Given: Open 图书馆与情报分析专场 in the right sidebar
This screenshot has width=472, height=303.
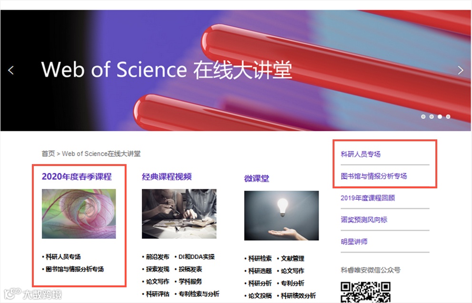Looking at the screenshot, I should 374,176.
